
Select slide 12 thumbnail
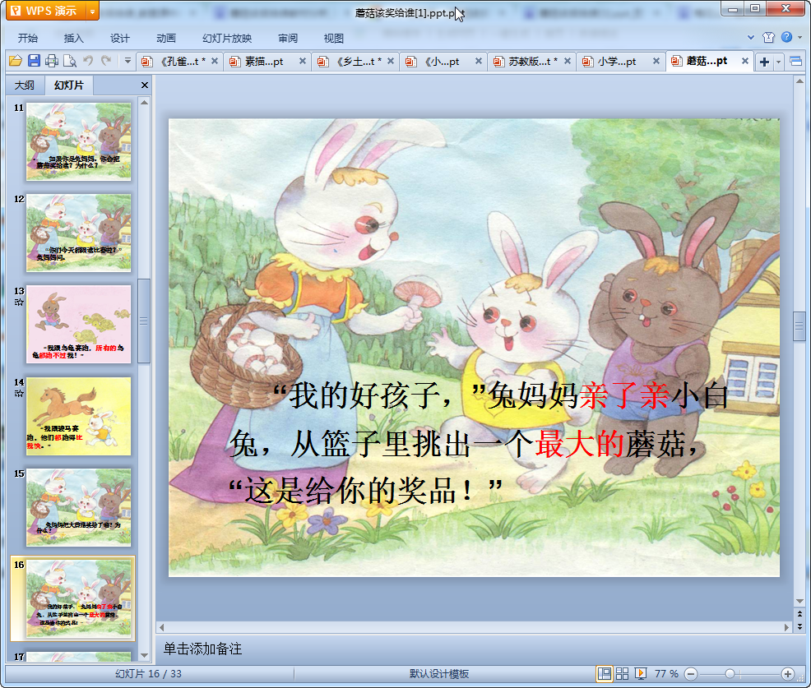pos(79,233)
